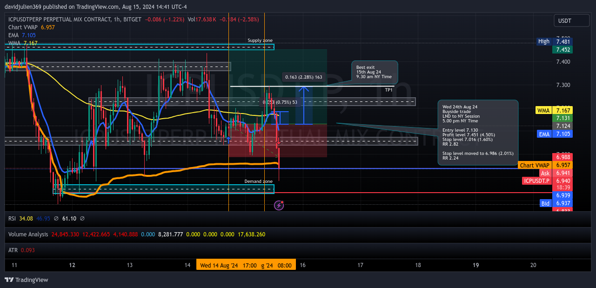Click the 18:39 countdown label
Screen dimensions: 596x288
tap(562, 188)
